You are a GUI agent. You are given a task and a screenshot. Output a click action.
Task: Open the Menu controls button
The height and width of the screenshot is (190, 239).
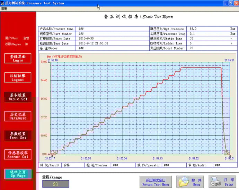(190, 182)
